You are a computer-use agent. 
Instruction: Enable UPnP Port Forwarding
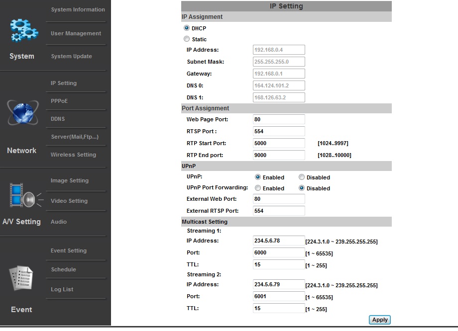[258, 188]
